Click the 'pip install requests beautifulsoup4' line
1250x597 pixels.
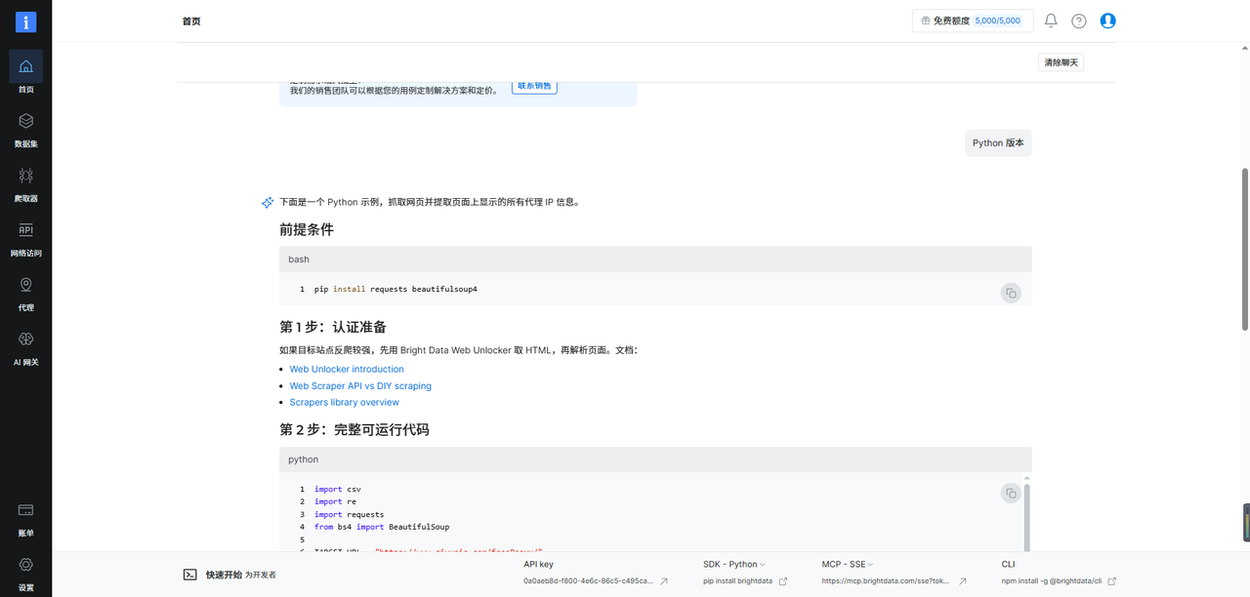396,289
